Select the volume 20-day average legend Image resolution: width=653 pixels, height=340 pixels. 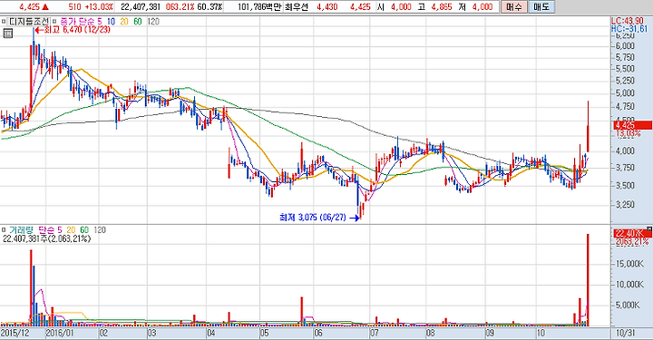click(x=71, y=229)
